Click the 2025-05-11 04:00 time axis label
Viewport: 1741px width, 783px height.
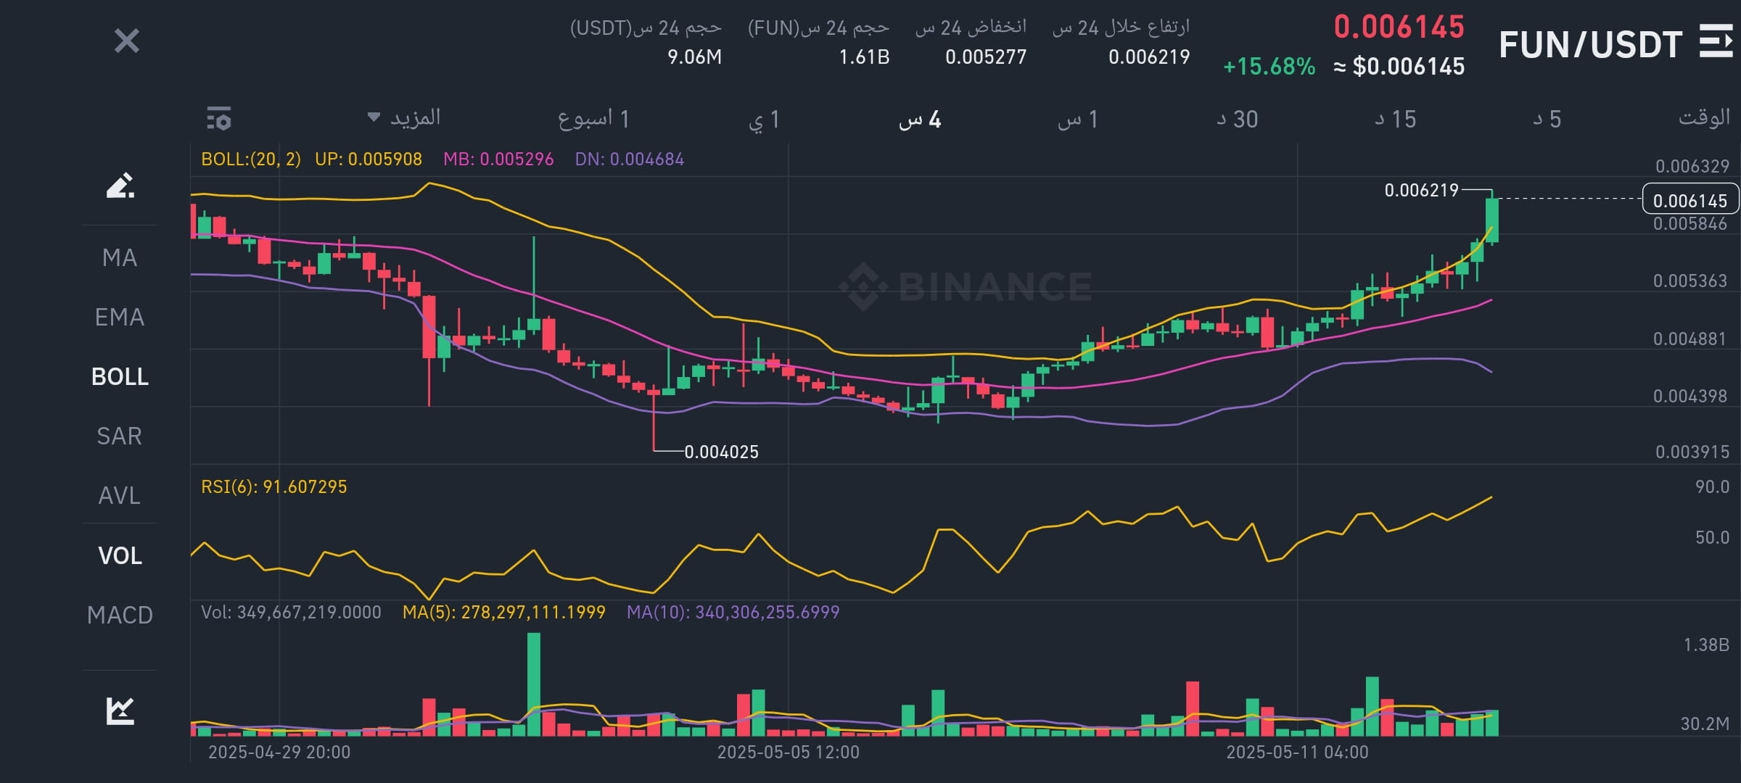tap(1297, 752)
